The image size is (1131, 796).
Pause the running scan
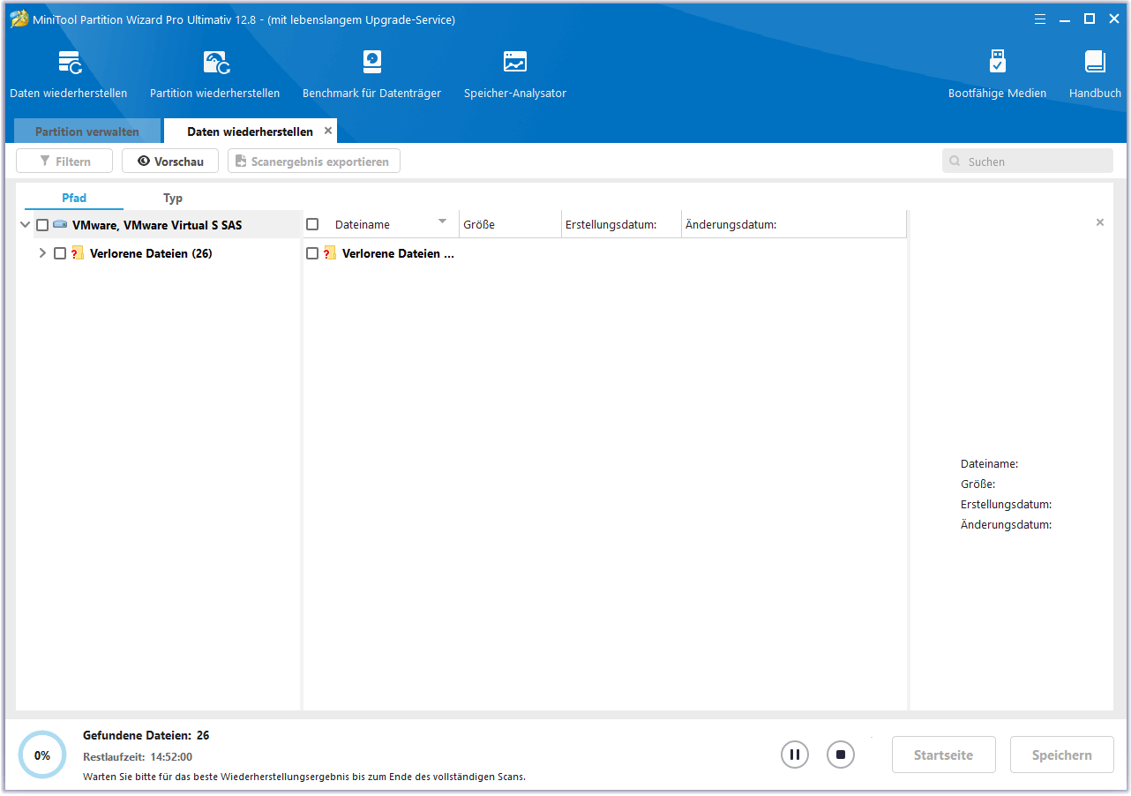pyautogui.click(x=795, y=755)
